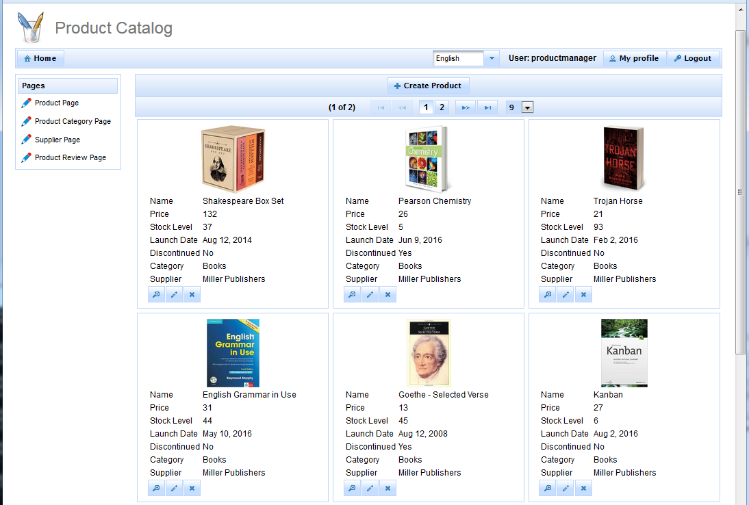Go to the next page of products
Image resolution: width=749 pixels, height=505 pixels.
(x=466, y=107)
